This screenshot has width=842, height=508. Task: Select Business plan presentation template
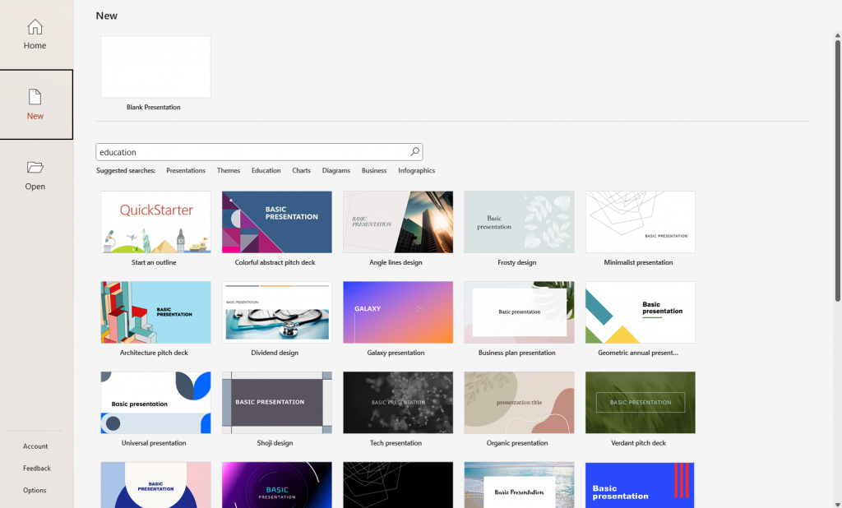coord(520,312)
